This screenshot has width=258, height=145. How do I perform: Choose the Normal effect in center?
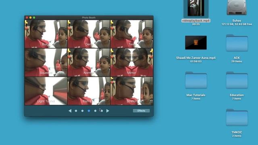pyautogui.click(x=89, y=62)
